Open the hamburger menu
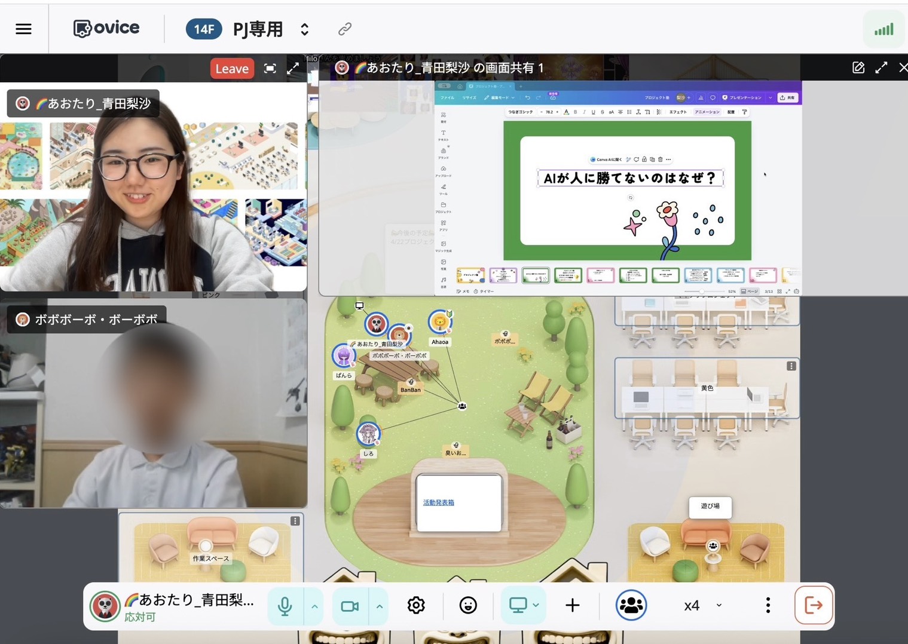The height and width of the screenshot is (644, 908). point(23,29)
